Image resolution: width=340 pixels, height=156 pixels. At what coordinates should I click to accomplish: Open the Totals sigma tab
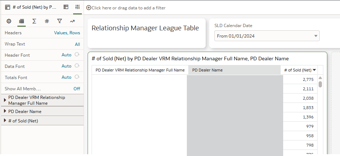[34, 21]
